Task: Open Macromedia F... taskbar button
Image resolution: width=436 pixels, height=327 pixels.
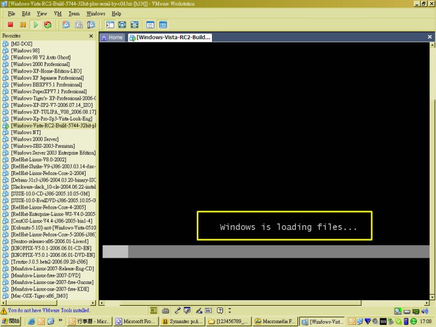Action: click(x=275, y=322)
